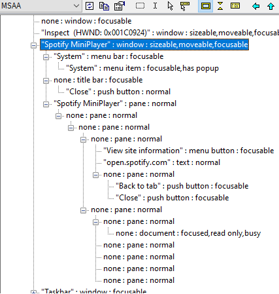The image size is (279, 294).
Task: Select "Spotify MiniPlayer" pane normal row
Action: (115, 103)
